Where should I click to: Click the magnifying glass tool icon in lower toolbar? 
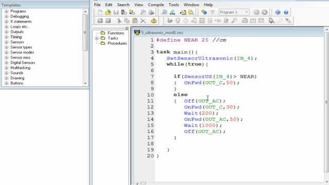tap(234, 21)
